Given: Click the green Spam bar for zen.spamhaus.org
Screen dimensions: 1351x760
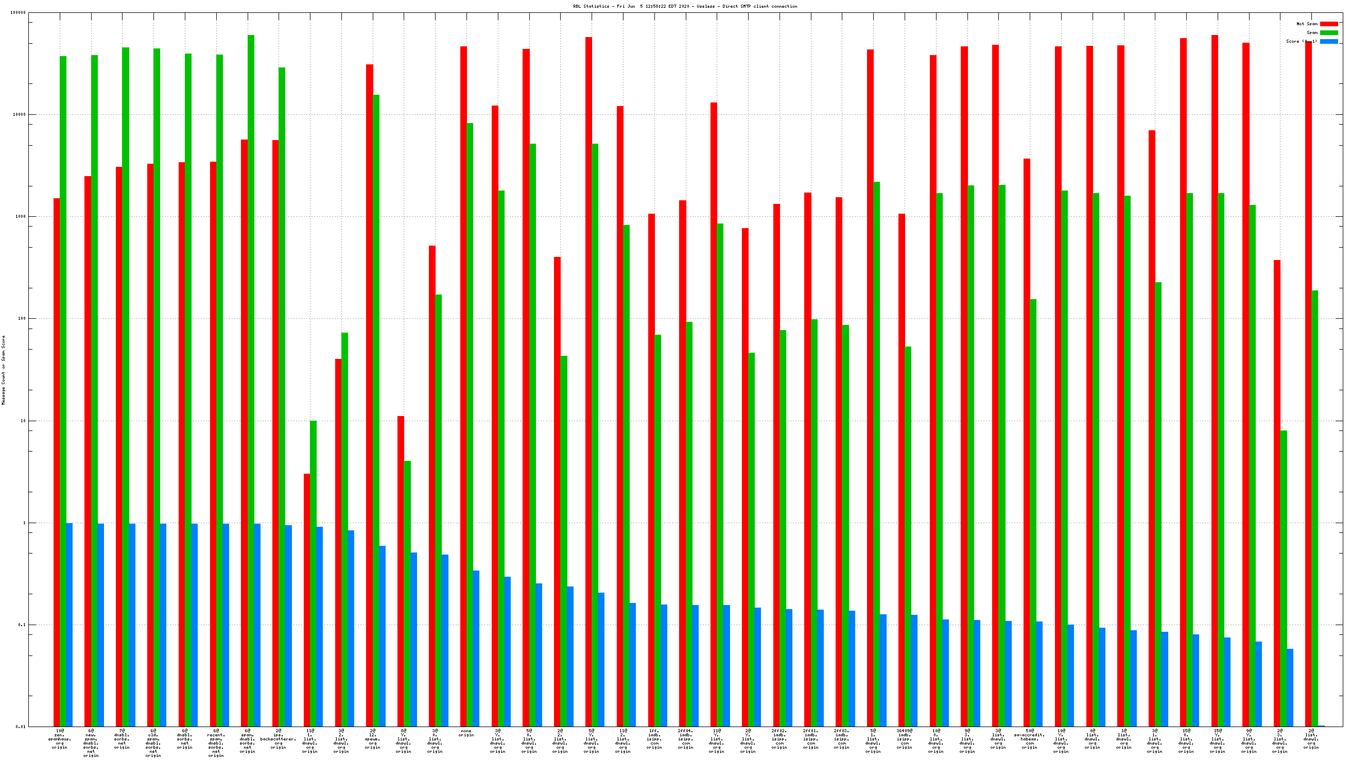Looking at the screenshot, I should point(63,367).
